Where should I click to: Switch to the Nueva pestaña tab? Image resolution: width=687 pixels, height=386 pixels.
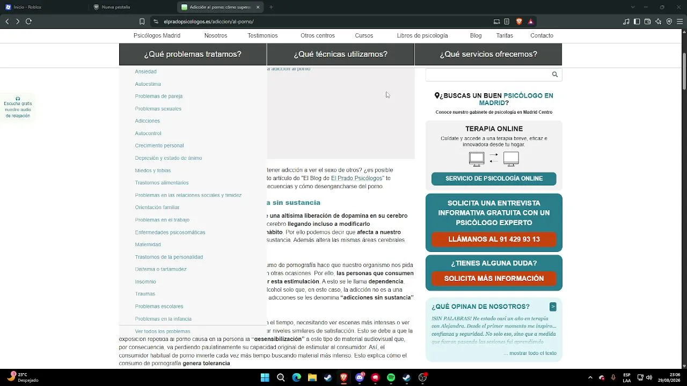tap(132, 7)
